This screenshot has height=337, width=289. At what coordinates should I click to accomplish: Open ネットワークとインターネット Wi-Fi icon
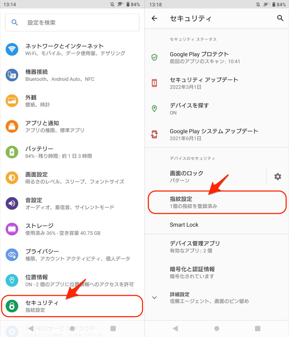coord(12,49)
